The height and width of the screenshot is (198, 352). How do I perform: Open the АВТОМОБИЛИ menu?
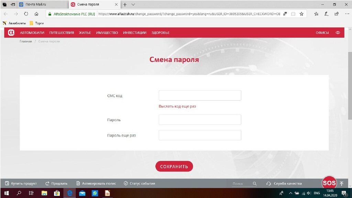(32, 33)
